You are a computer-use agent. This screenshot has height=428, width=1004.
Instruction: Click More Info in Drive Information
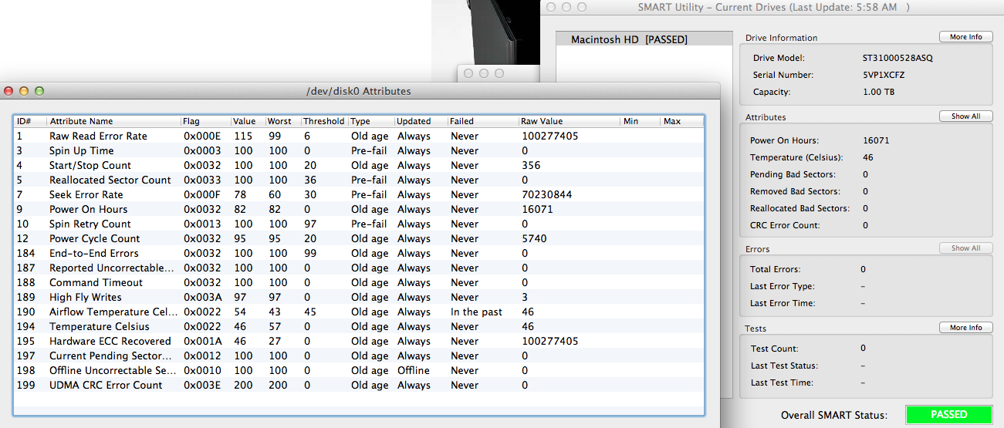[x=965, y=37]
